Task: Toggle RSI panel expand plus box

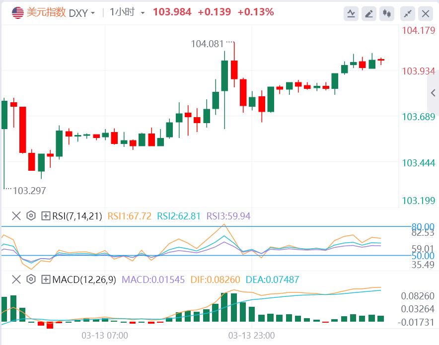Action: 46,216
